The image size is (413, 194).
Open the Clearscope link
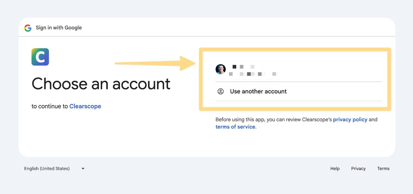85,106
